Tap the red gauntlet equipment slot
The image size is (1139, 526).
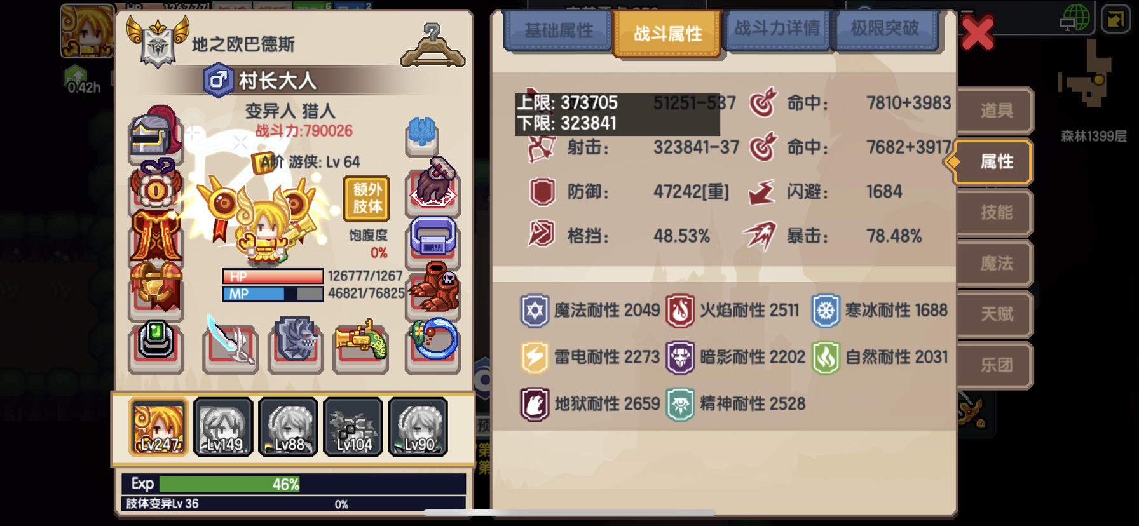(433, 184)
